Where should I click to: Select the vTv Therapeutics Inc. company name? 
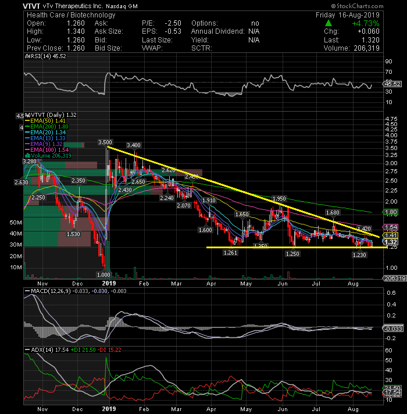(x=73, y=6)
